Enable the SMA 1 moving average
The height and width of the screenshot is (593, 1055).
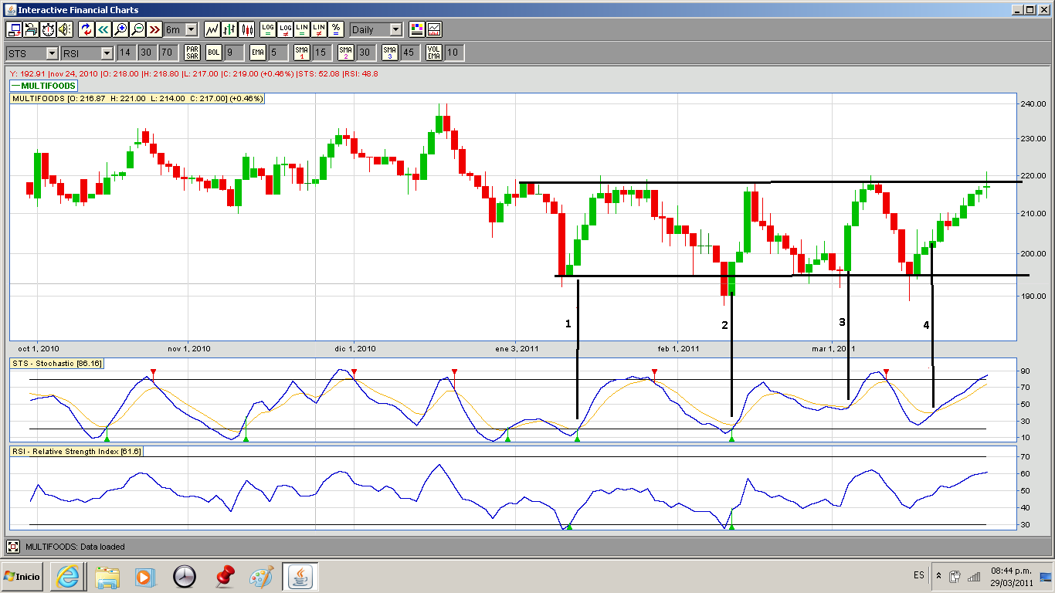(x=301, y=53)
